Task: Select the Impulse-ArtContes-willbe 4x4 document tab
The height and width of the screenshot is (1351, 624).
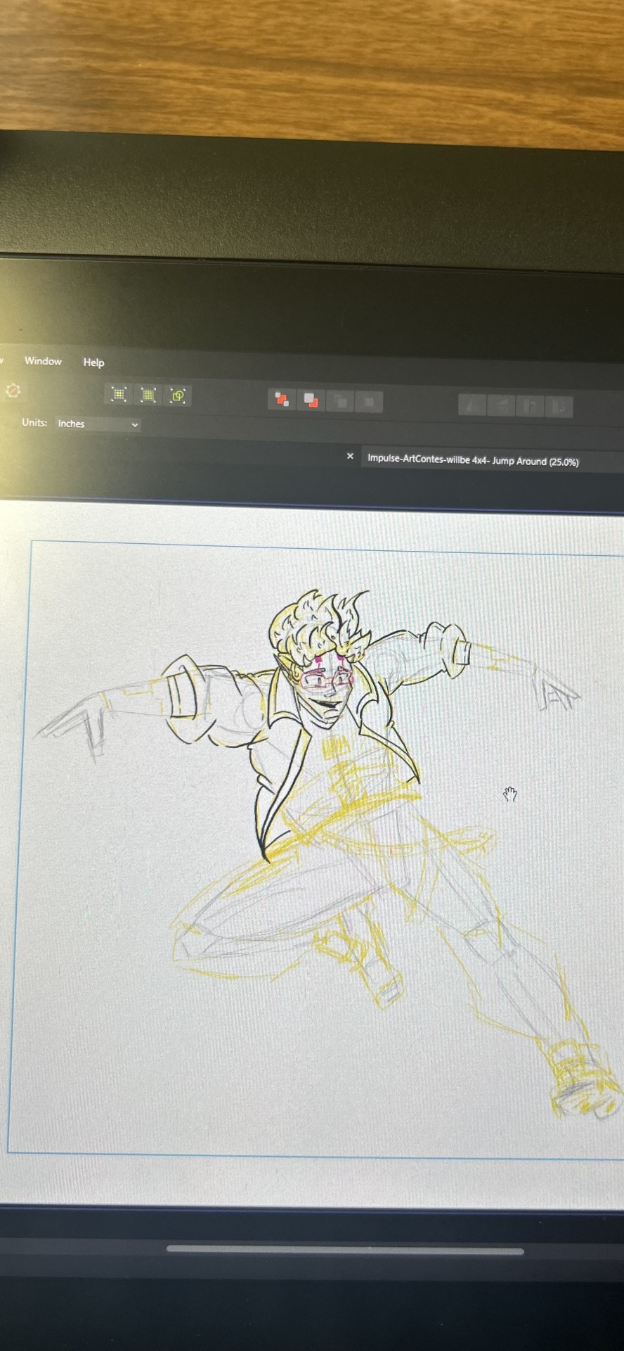Action: (473, 460)
